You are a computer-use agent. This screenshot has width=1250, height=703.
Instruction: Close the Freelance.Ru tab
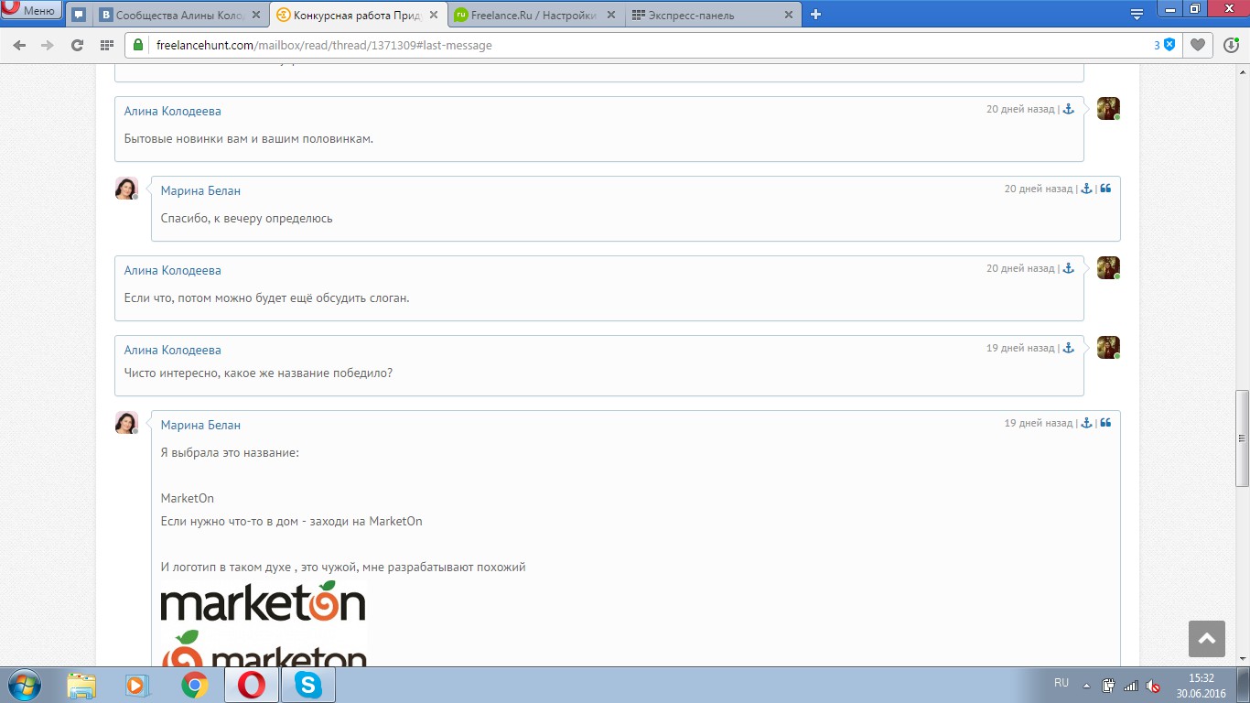(609, 15)
